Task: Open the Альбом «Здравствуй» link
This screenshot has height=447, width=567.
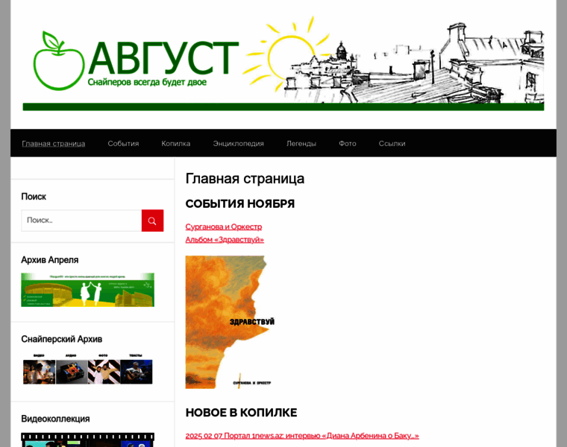Action: point(225,240)
